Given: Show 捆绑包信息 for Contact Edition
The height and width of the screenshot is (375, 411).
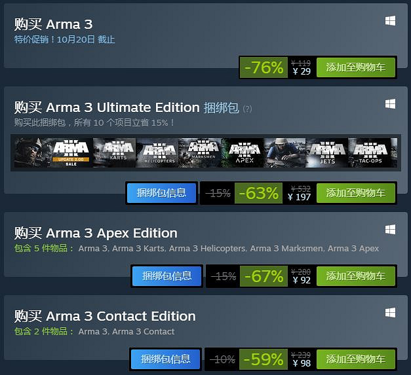Looking at the screenshot, I should click(x=166, y=359).
